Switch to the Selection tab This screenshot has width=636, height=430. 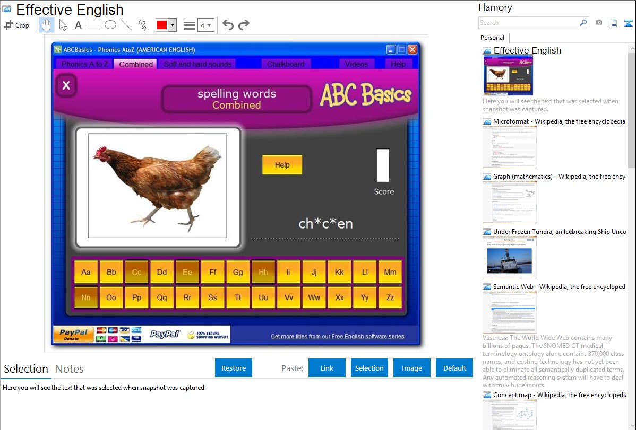(x=26, y=369)
